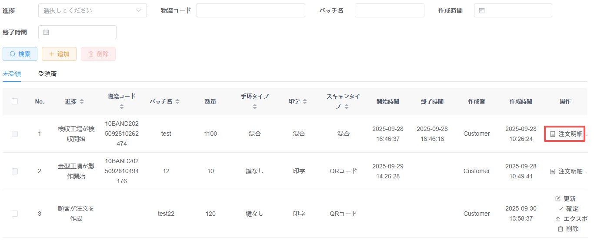594x251 pixels.
Task: Click the 検索 search button
Action: (x=20, y=54)
